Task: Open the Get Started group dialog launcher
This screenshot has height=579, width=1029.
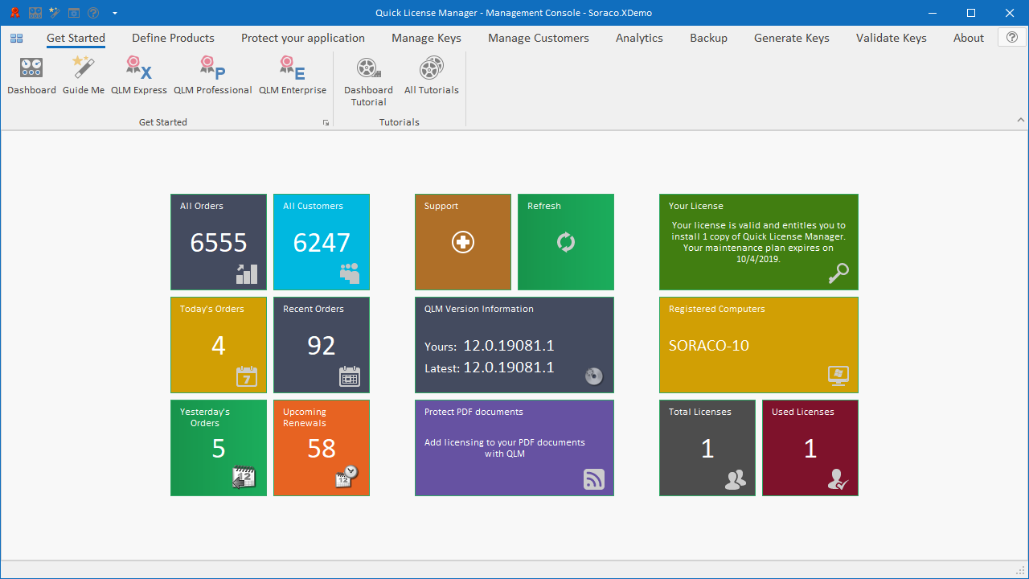Action: pyautogui.click(x=326, y=122)
